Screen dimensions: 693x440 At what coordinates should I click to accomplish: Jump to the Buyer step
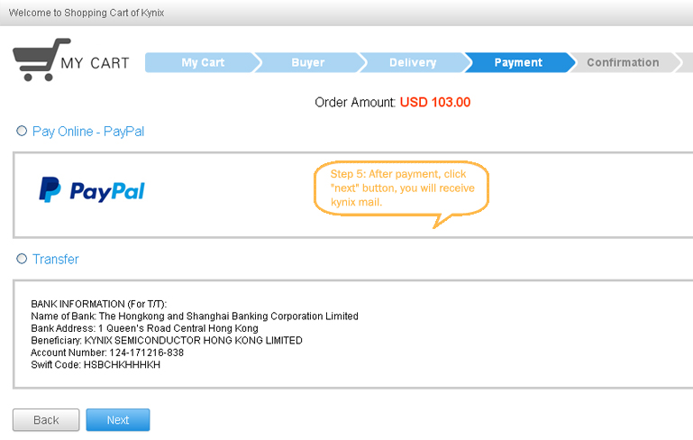pos(307,62)
